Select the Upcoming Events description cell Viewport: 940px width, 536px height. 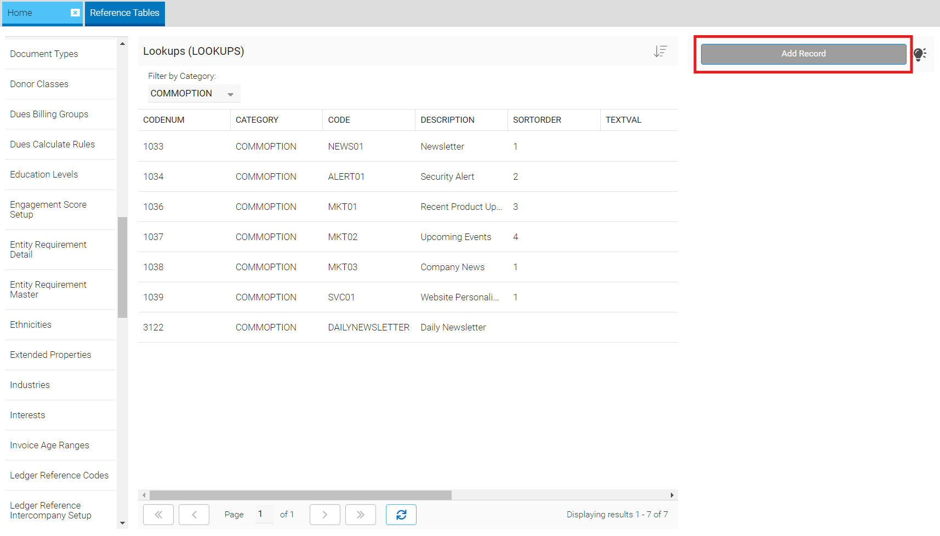tap(462, 237)
